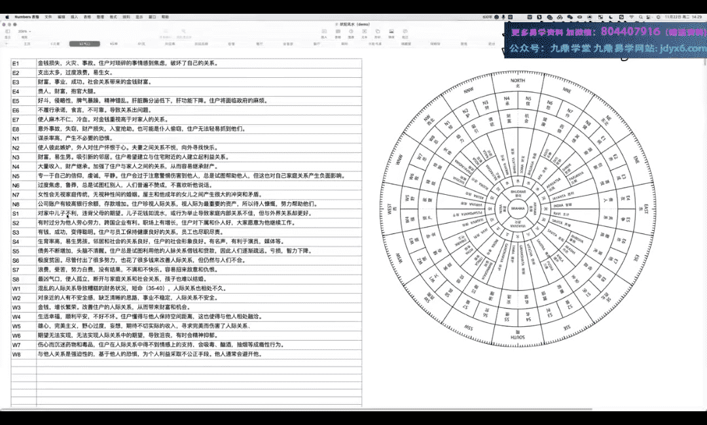This screenshot has width=707, height=425.
Task: Select the cell labeled E1
Action: pos(16,63)
